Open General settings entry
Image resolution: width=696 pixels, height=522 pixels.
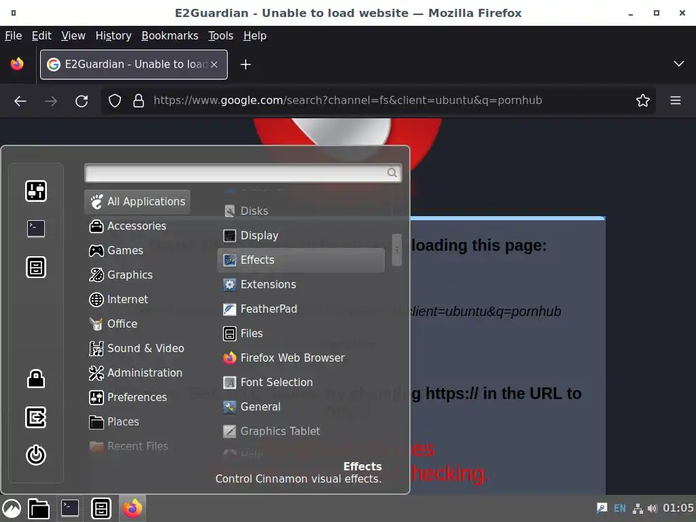301,406
